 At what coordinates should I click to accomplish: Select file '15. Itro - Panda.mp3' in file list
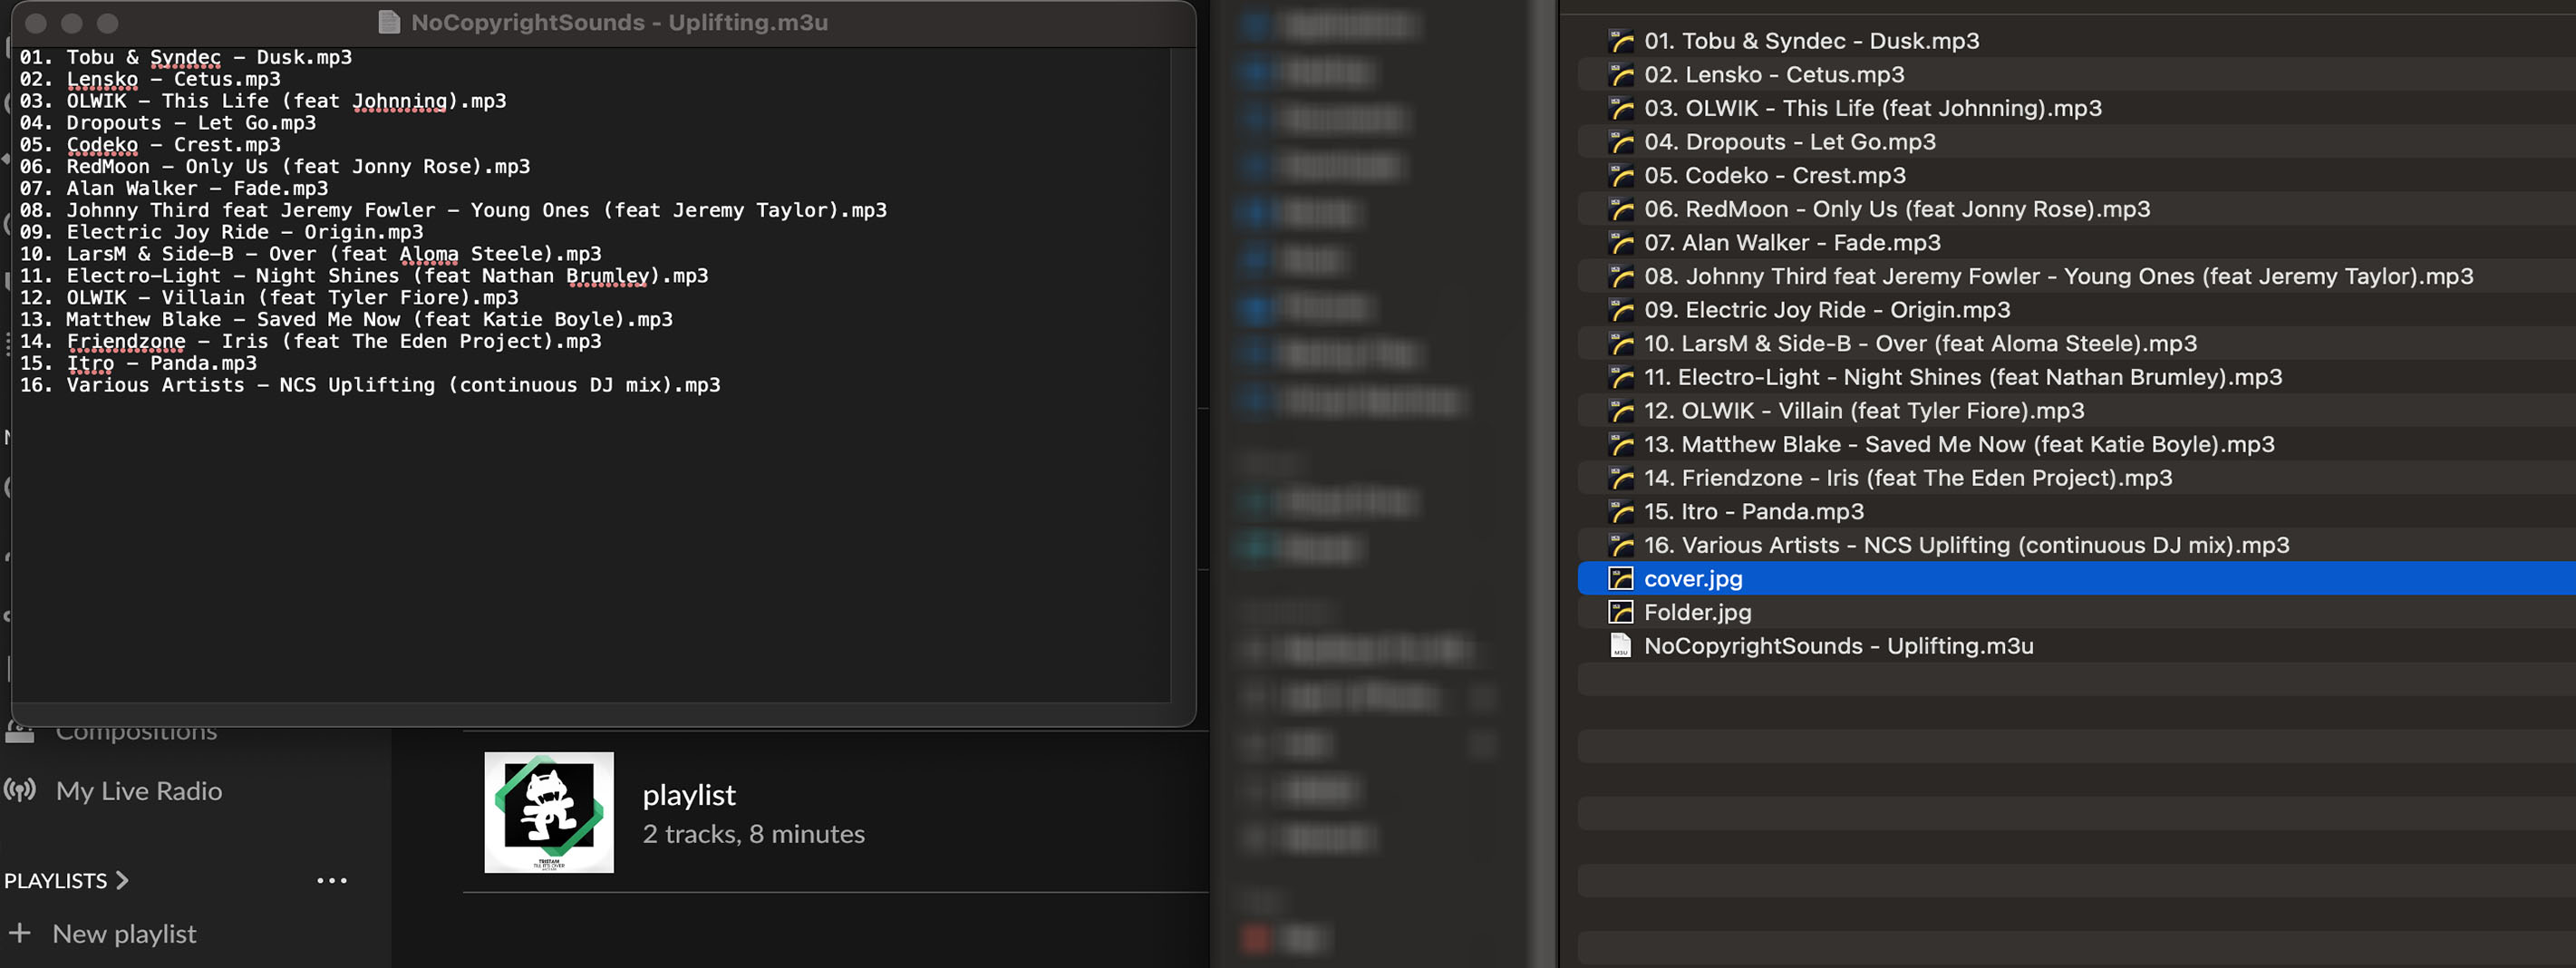pyautogui.click(x=1754, y=512)
